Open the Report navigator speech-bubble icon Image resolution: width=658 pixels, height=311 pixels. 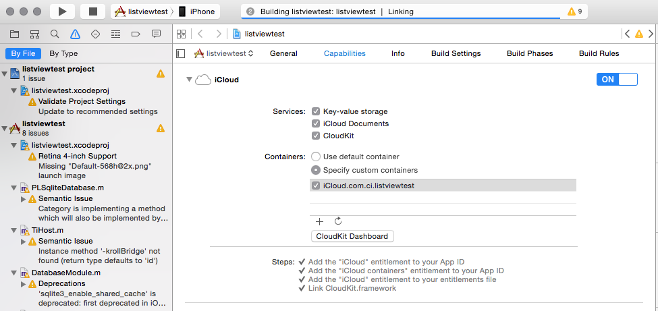156,34
